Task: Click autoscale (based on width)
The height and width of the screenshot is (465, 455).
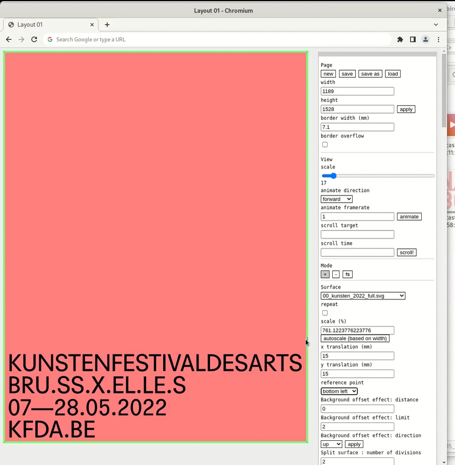Action: click(x=355, y=338)
